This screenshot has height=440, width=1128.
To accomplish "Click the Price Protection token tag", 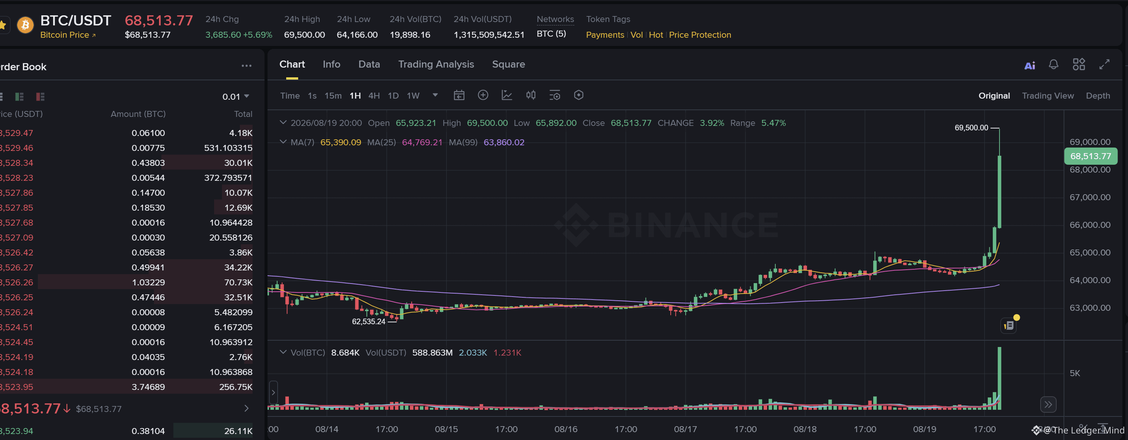I will 700,35.
